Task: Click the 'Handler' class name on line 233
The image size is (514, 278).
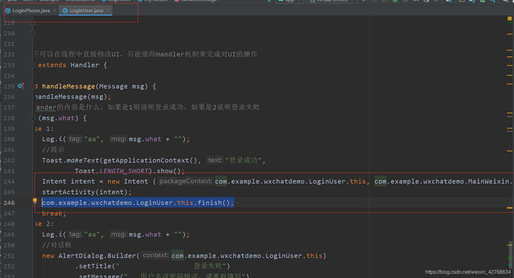Action: point(85,65)
